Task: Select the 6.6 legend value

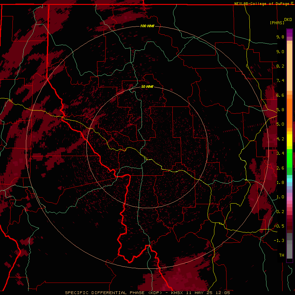Action: [x=280, y=95]
